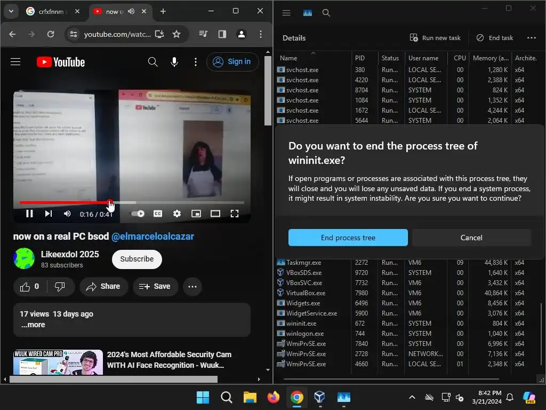This screenshot has height=410, width=546.
Task: Go back in Chrome
Action: 12,34
